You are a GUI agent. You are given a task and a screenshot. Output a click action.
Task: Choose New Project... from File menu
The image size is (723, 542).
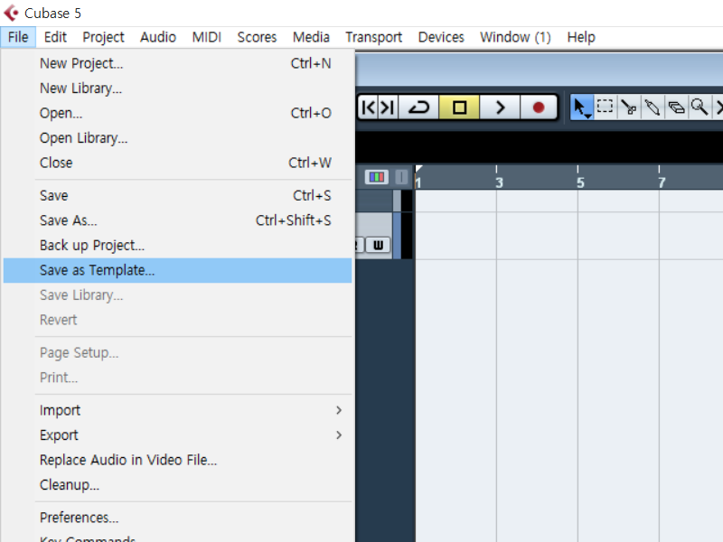click(177, 63)
